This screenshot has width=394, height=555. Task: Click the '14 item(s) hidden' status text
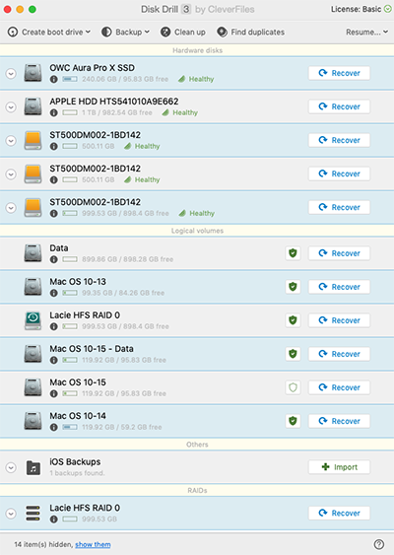click(43, 544)
